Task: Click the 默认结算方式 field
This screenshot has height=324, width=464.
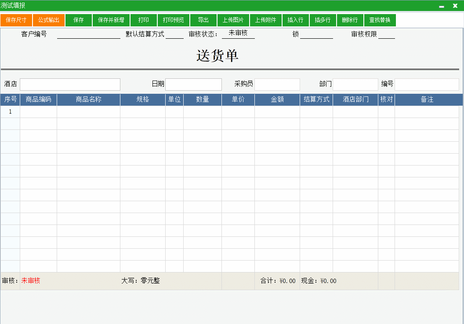Action: pos(174,34)
